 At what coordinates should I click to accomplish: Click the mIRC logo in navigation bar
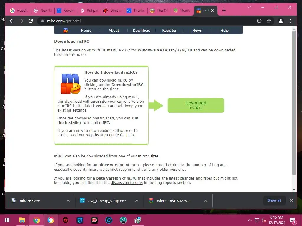tap(66, 30)
